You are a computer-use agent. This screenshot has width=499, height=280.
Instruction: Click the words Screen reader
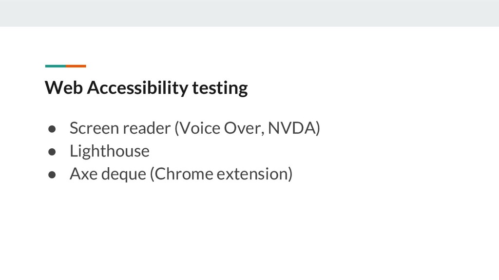click(x=118, y=128)
